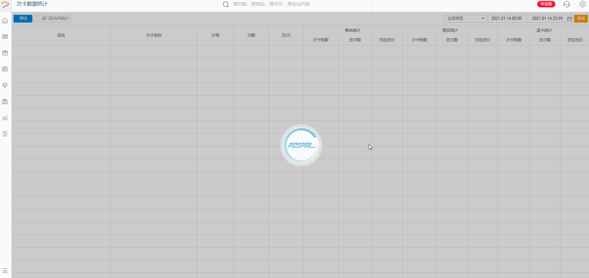The image size is (589, 278).
Task: Open the member ID card icon
Action: pos(5,69)
